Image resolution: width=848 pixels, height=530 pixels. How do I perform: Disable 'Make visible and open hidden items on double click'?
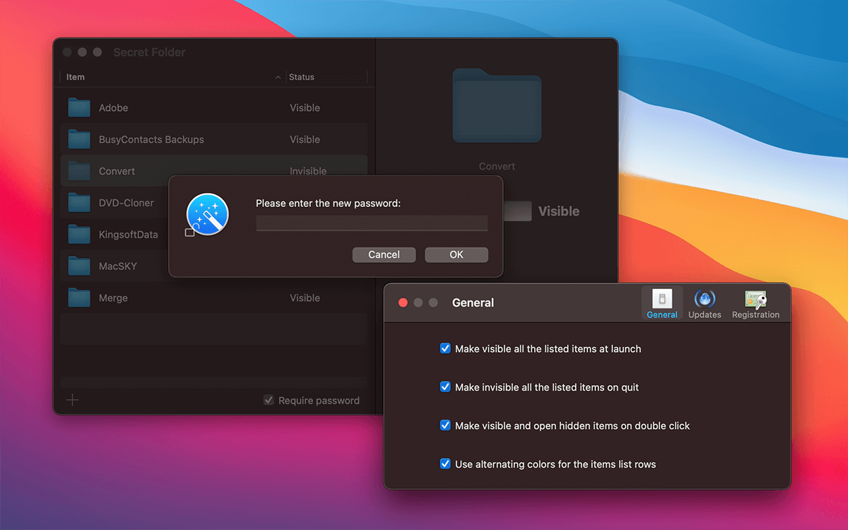[445, 425]
